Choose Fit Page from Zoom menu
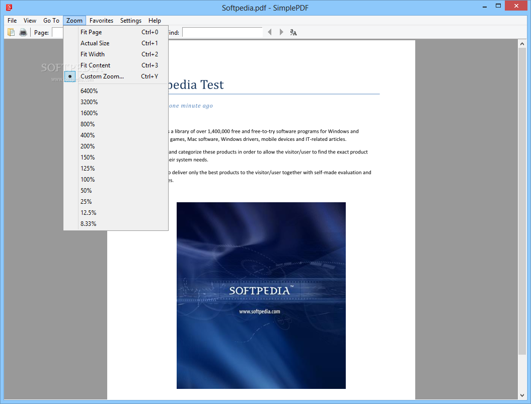This screenshot has width=531, height=404. (x=115, y=32)
